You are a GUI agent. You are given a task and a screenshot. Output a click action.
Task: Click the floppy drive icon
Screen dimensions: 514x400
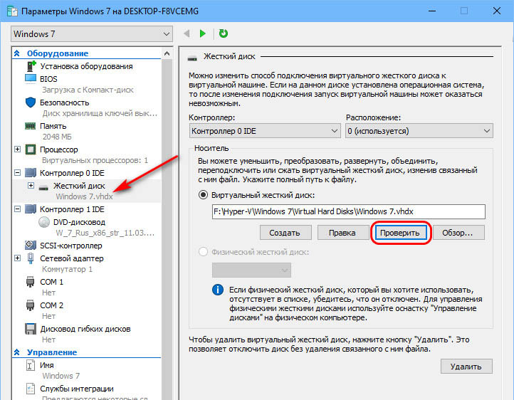(31, 329)
